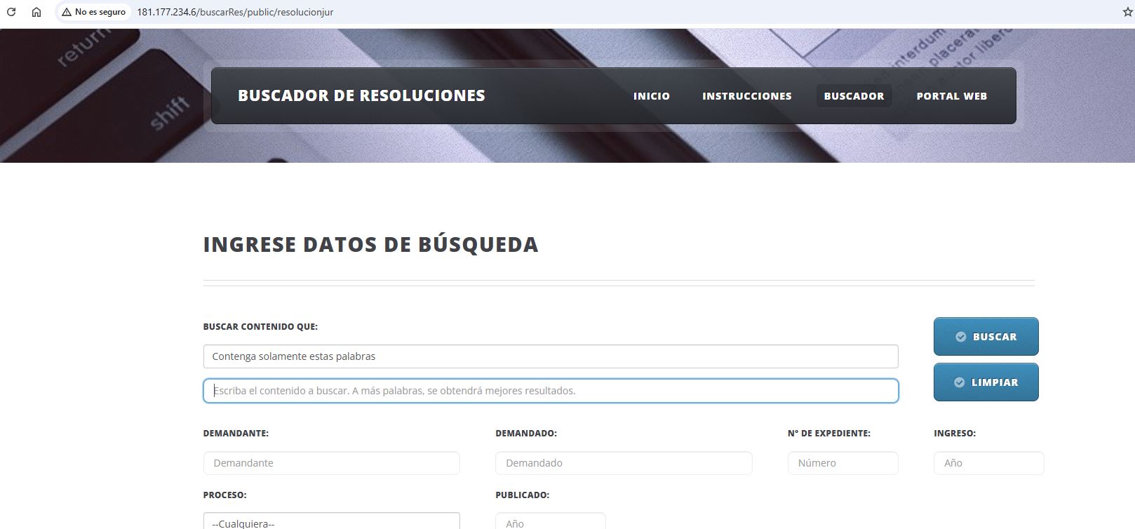The width and height of the screenshot is (1135, 529).
Task: Select the N° de Expediente Número field
Action: pyautogui.click(x=842, y=463)
